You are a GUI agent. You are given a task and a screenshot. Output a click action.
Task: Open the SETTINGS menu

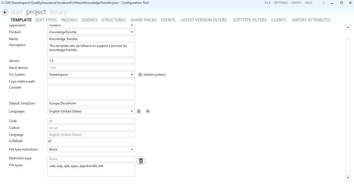281,3
